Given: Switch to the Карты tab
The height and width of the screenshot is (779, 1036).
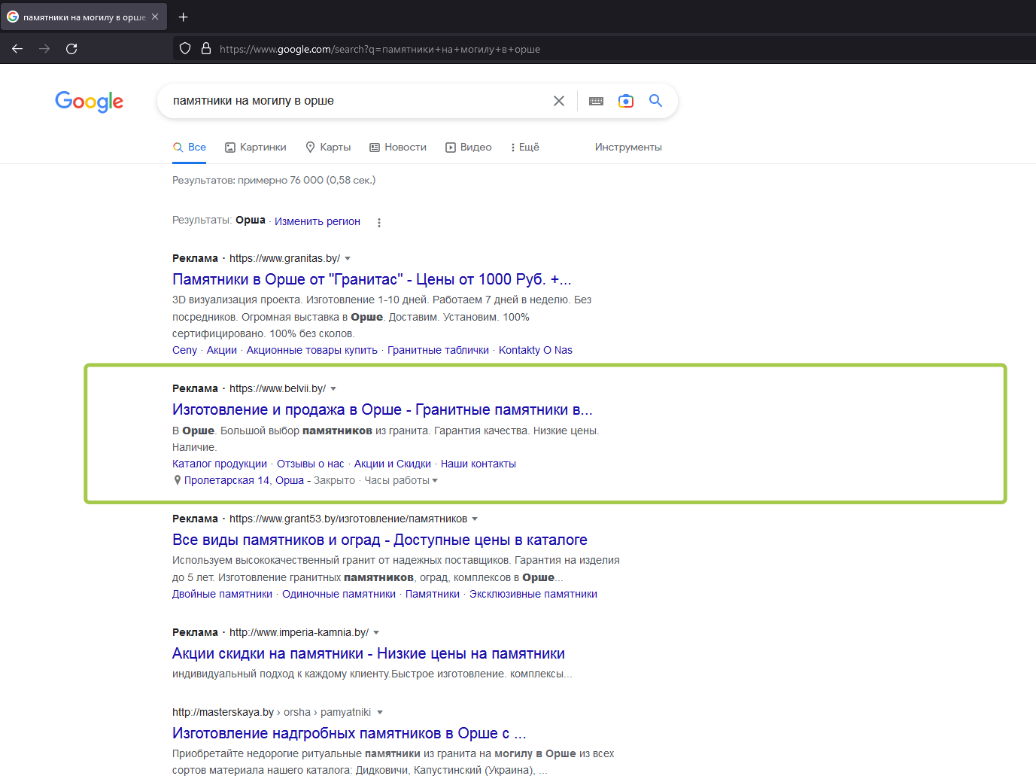Looking at the screenshot, I should point(328,148).
